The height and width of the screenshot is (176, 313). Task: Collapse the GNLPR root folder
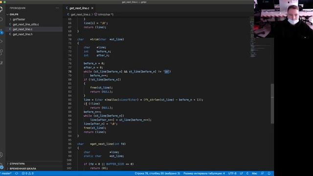[14, 14]
